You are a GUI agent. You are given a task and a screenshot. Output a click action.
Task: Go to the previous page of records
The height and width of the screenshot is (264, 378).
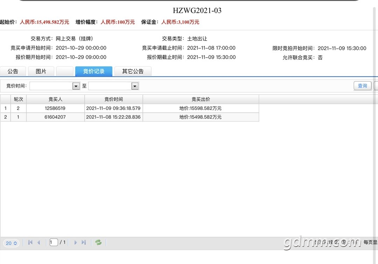tap(38, 242)
